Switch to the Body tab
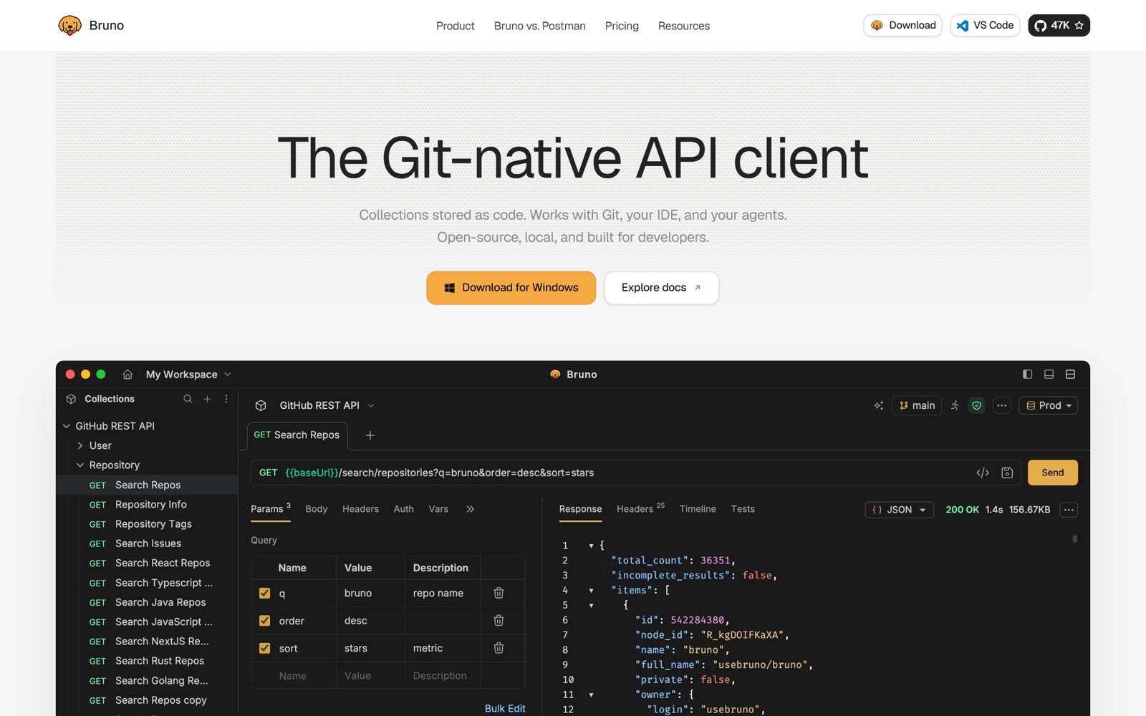This screenshot has height=716, width=1146. [x=317, y=509]
